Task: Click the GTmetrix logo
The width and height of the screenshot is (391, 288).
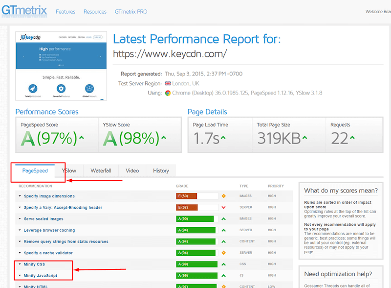Action: click(x=24, y=10)
